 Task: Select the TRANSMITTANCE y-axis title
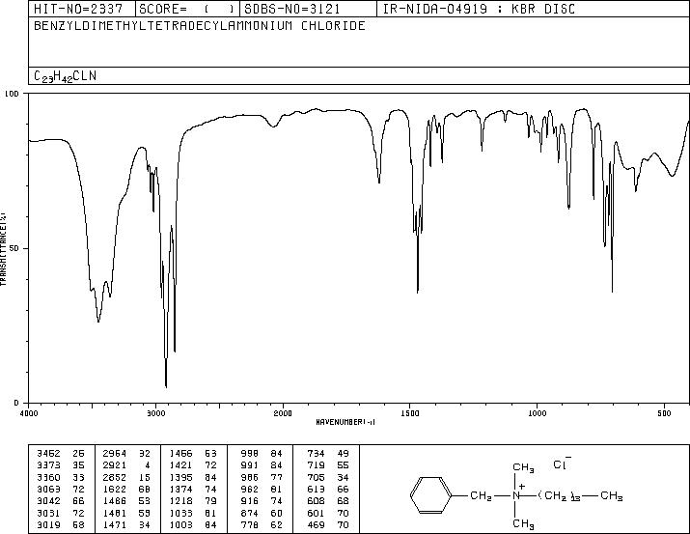(x=3, y=249)
